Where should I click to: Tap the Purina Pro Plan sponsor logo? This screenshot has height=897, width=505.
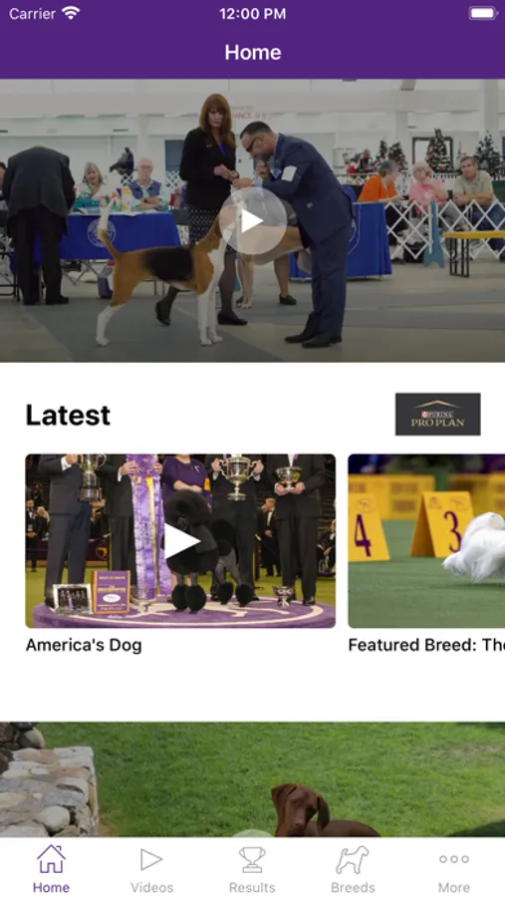[438, 415]
